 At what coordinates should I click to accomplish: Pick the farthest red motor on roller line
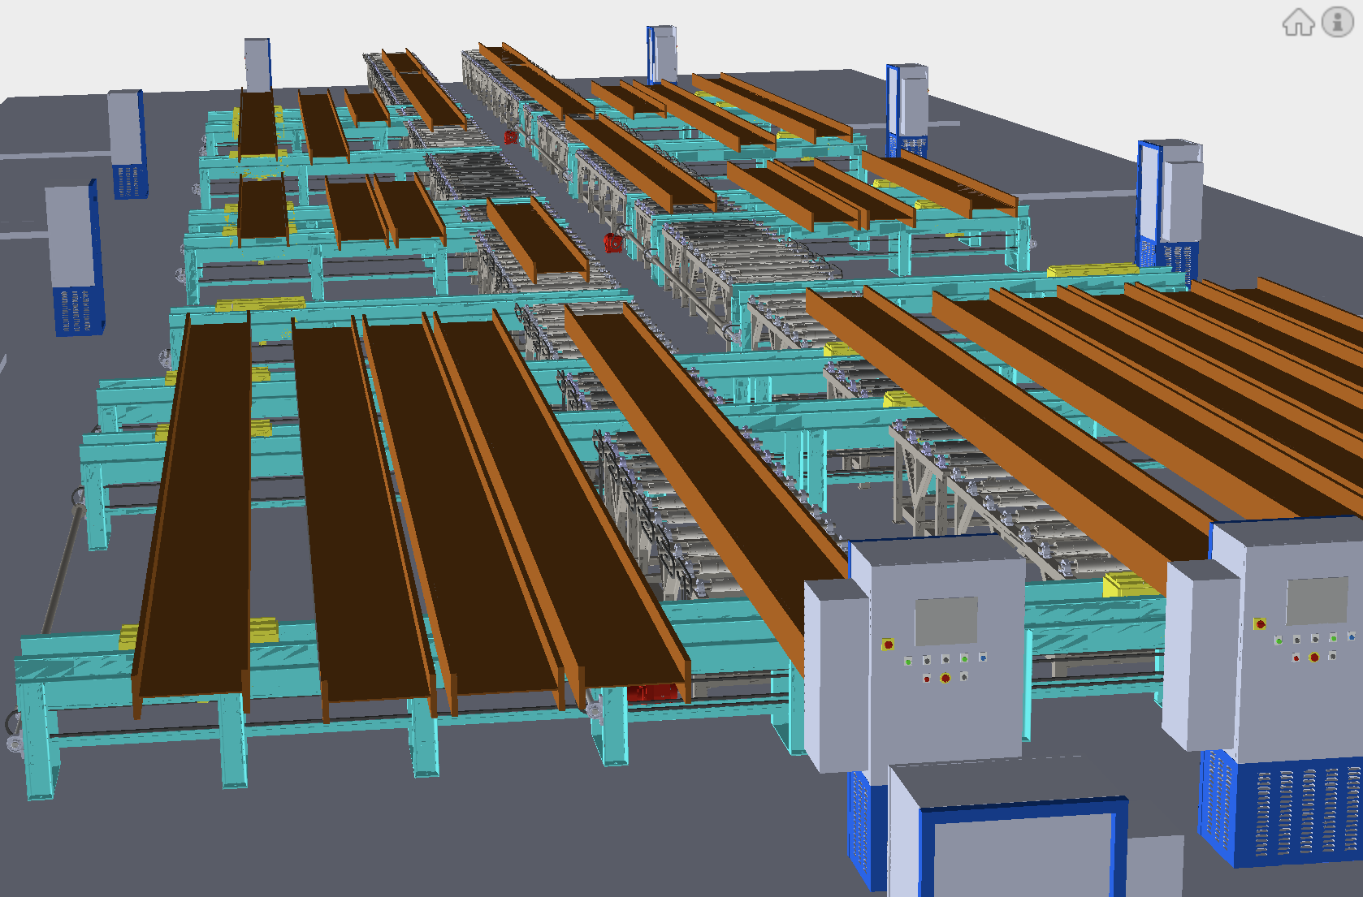(x=511, y=138)
